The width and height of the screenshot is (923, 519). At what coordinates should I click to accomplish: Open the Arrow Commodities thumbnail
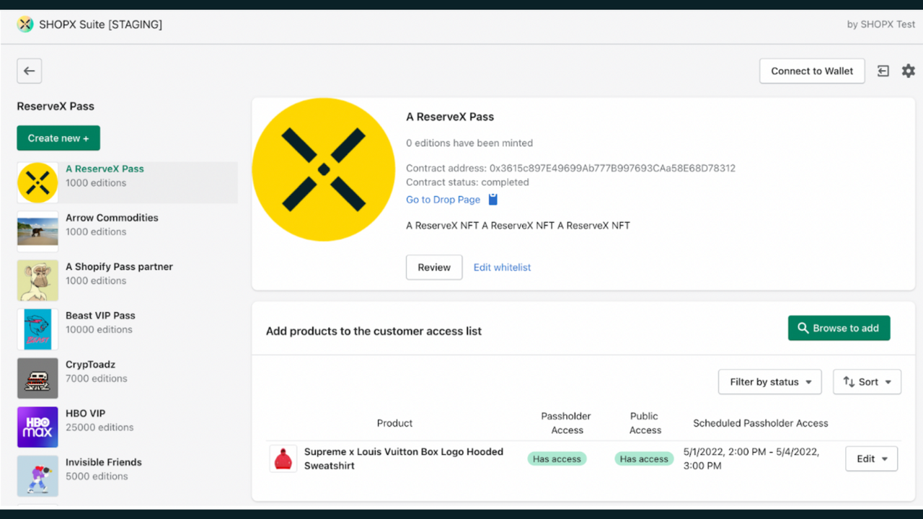click(37, 231)
